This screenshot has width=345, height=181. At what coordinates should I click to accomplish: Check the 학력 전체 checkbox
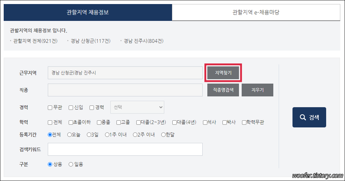pos(50,122)
